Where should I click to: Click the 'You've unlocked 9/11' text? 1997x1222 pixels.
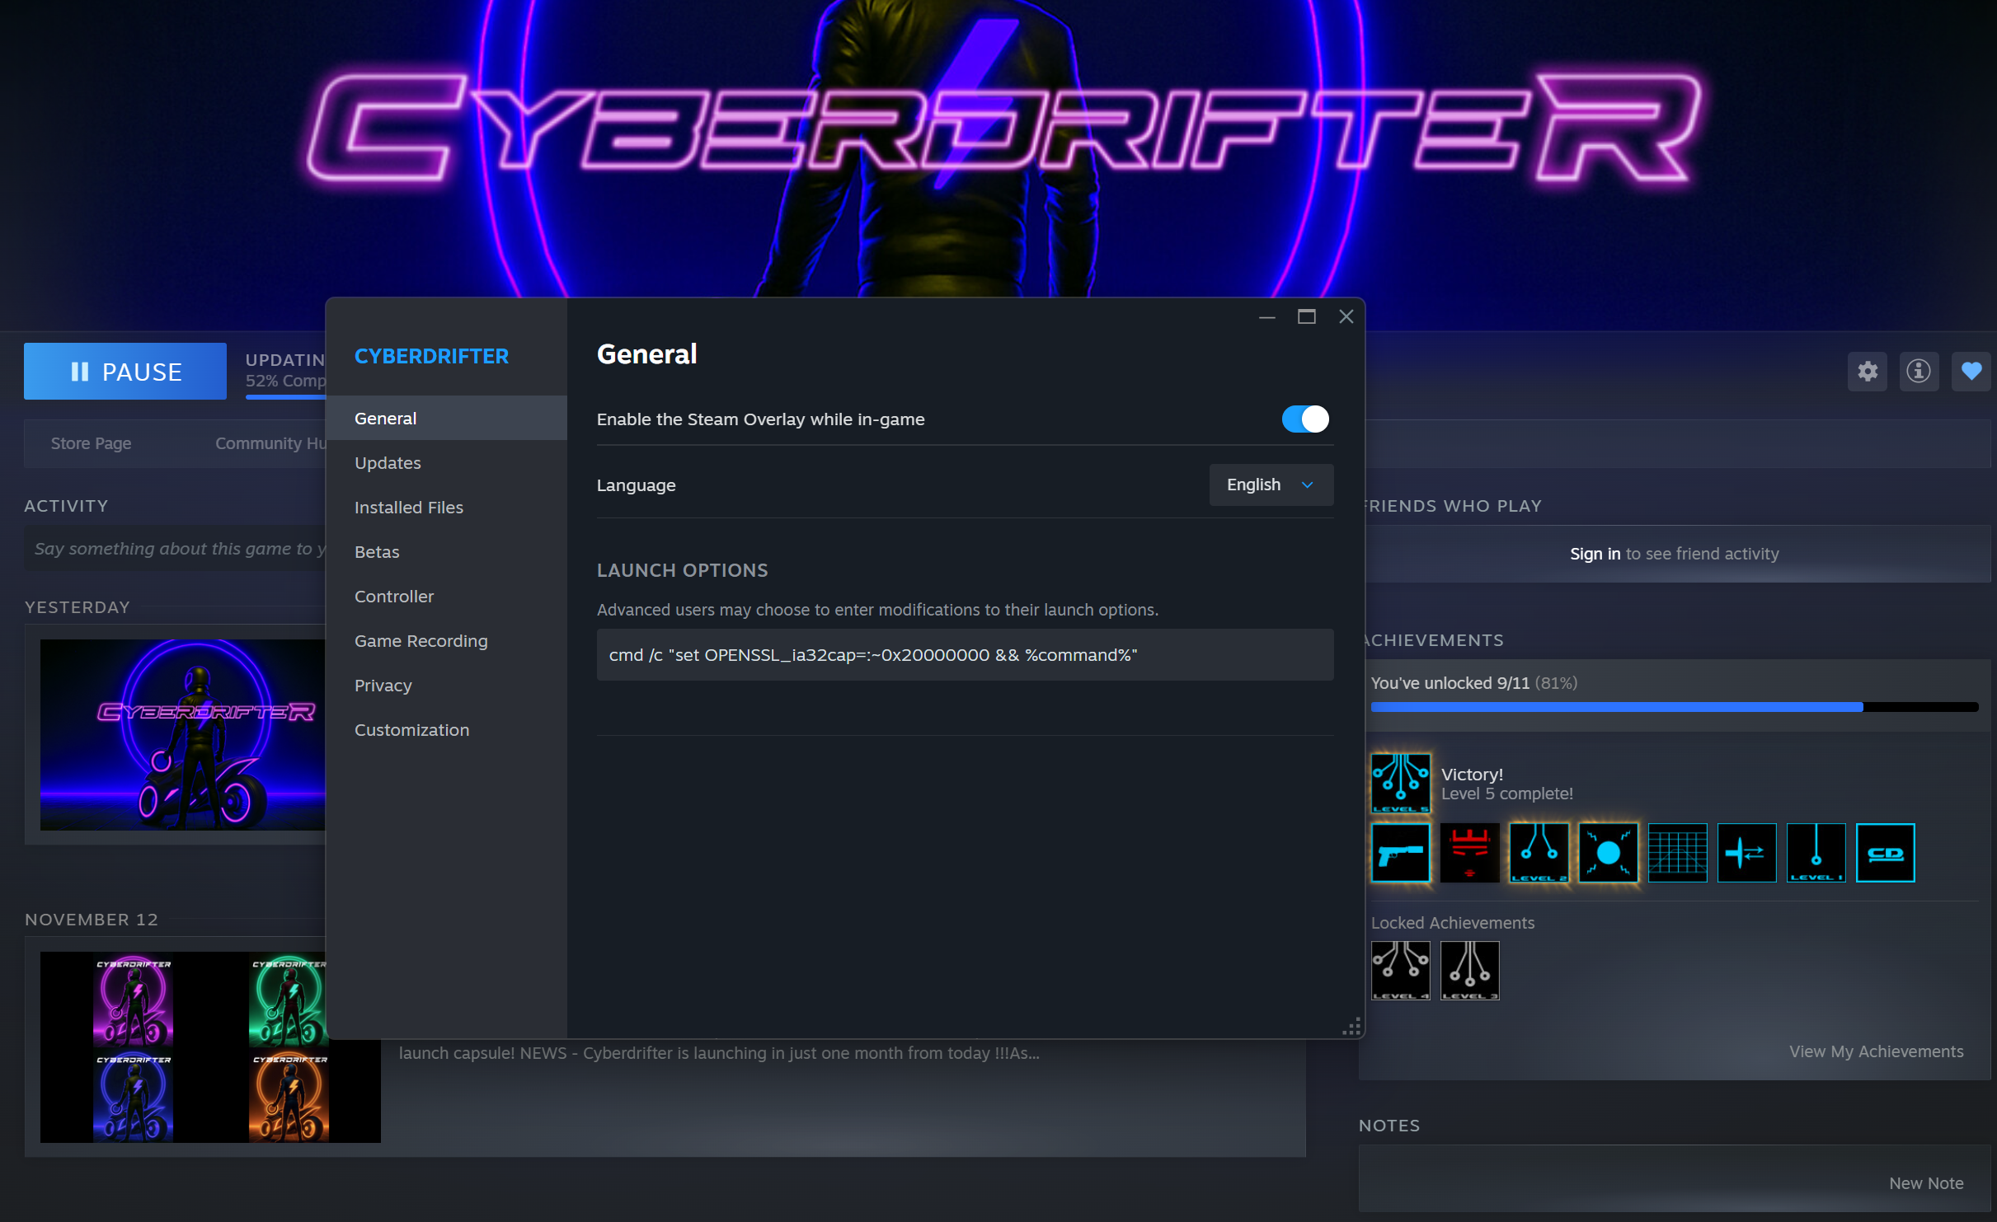1450,683
